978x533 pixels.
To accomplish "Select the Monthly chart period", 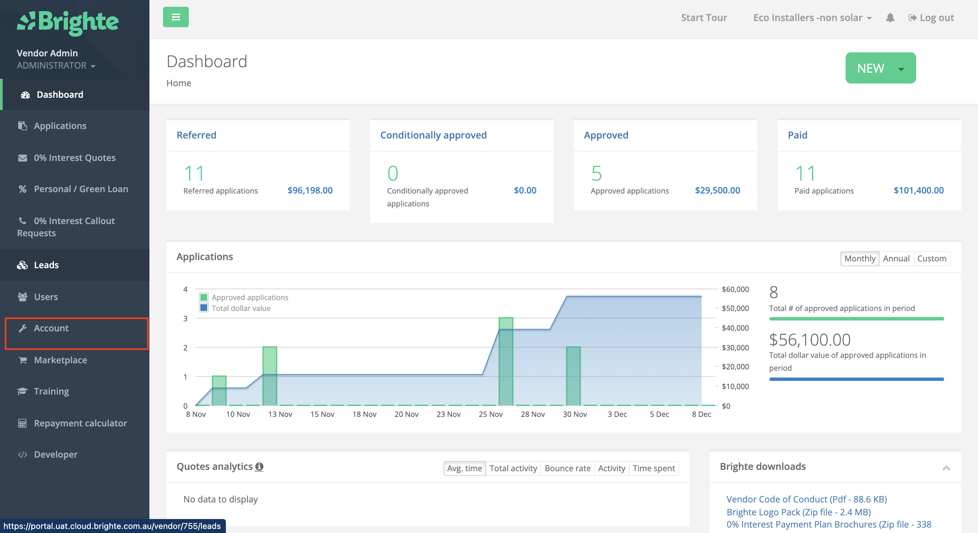I will point(859,259).
